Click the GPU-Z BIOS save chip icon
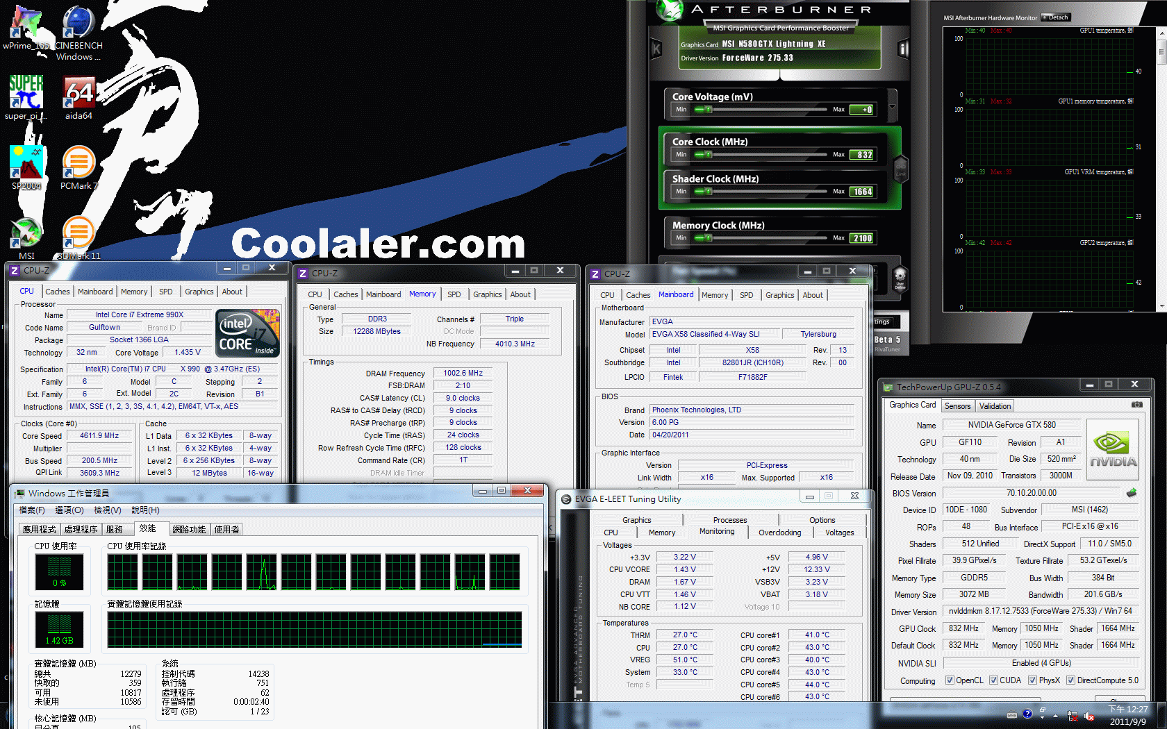Screen dimensions: 1167x729 point(1132,493)
